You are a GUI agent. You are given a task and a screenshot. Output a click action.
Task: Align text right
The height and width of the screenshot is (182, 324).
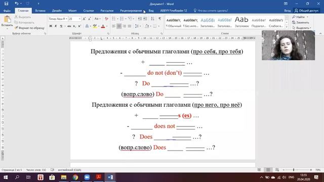[x=124, y=26]
